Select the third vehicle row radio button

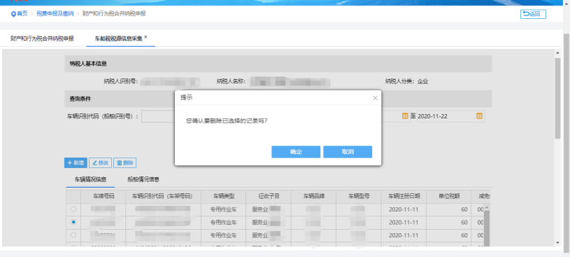(x=73, y=235)
